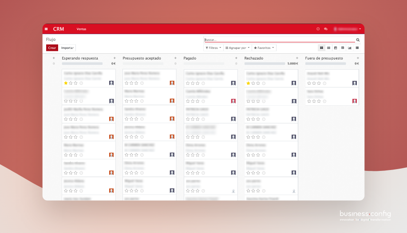Screen dimensions: 407x233
Task: Set second star on yellow-starred Rechazado card
Action: (x=253, y=83)
